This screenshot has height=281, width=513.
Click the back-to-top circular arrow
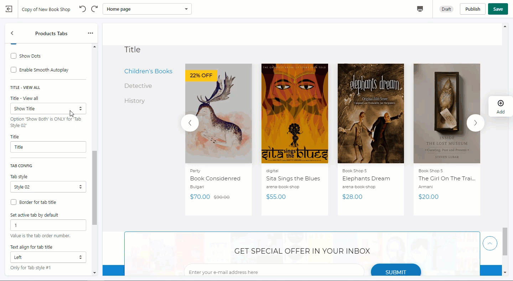pyautogui.click(x=490, y=243)
